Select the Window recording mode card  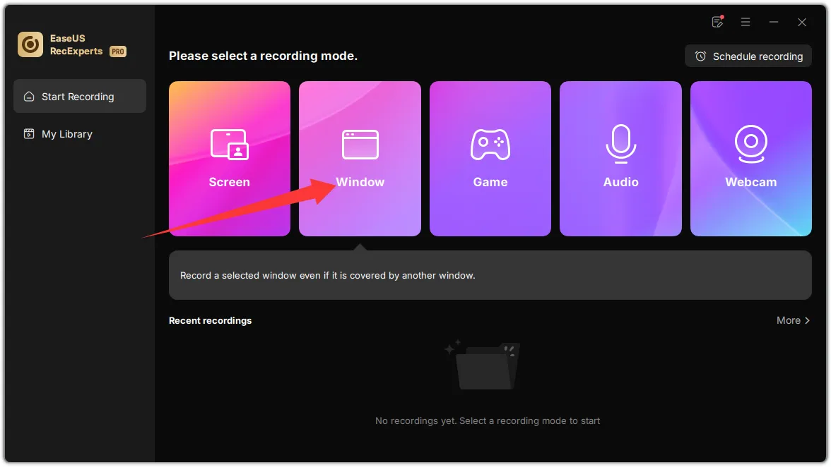click(360, 159)
